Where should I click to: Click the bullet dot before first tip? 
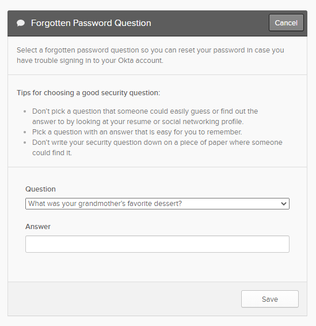[25, 111]
